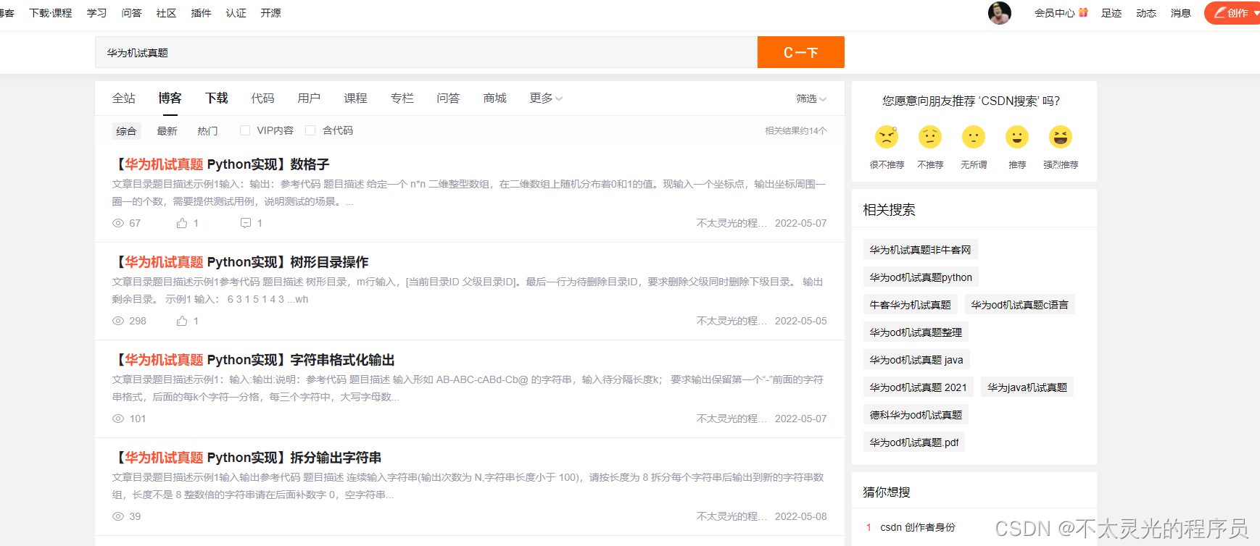This screenshot has width=1260, height=546.
Task: Switch to 下载 search tab
Action: 217,98
